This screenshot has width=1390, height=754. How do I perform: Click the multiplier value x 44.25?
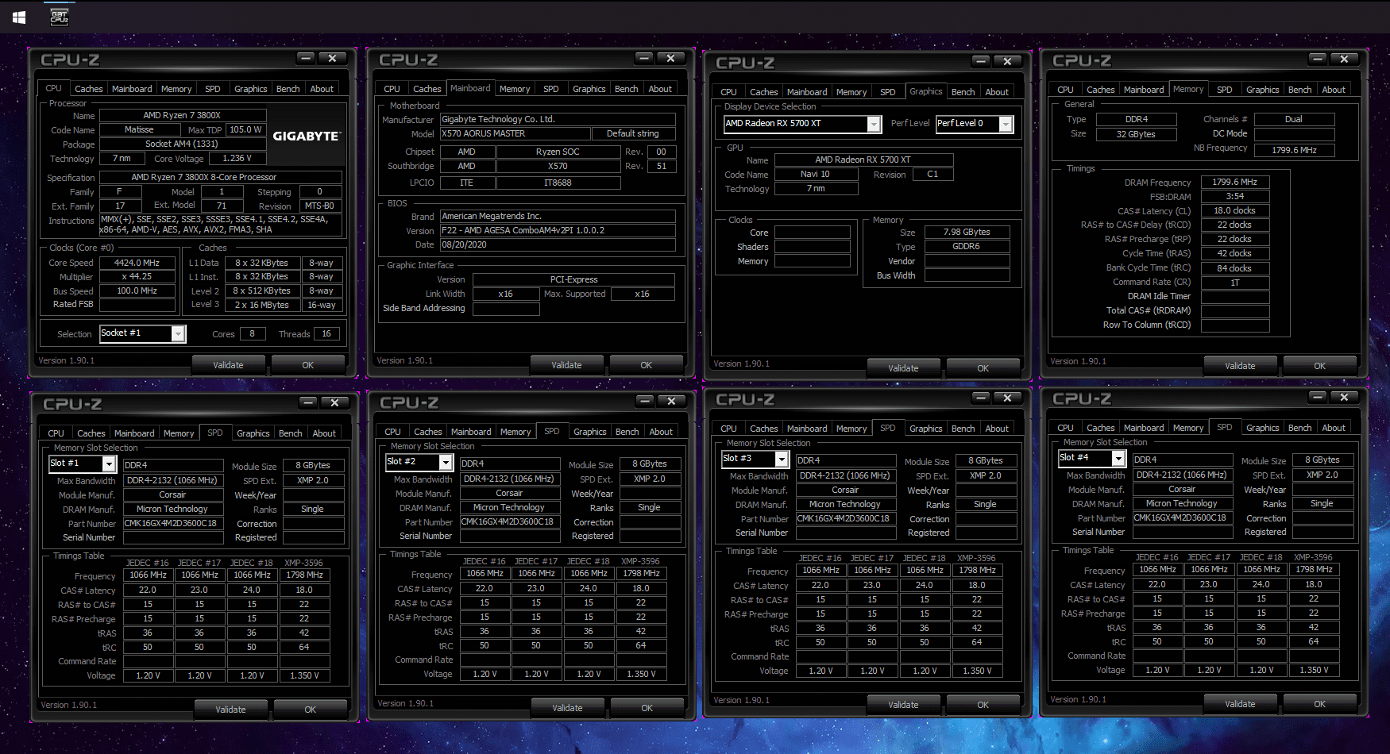(137, 277)
